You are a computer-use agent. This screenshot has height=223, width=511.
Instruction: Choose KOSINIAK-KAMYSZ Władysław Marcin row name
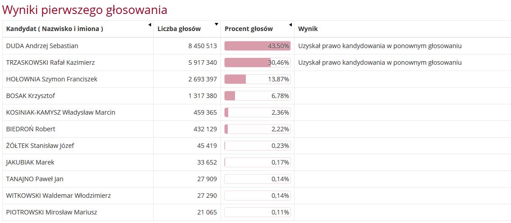tap(61, 112)
